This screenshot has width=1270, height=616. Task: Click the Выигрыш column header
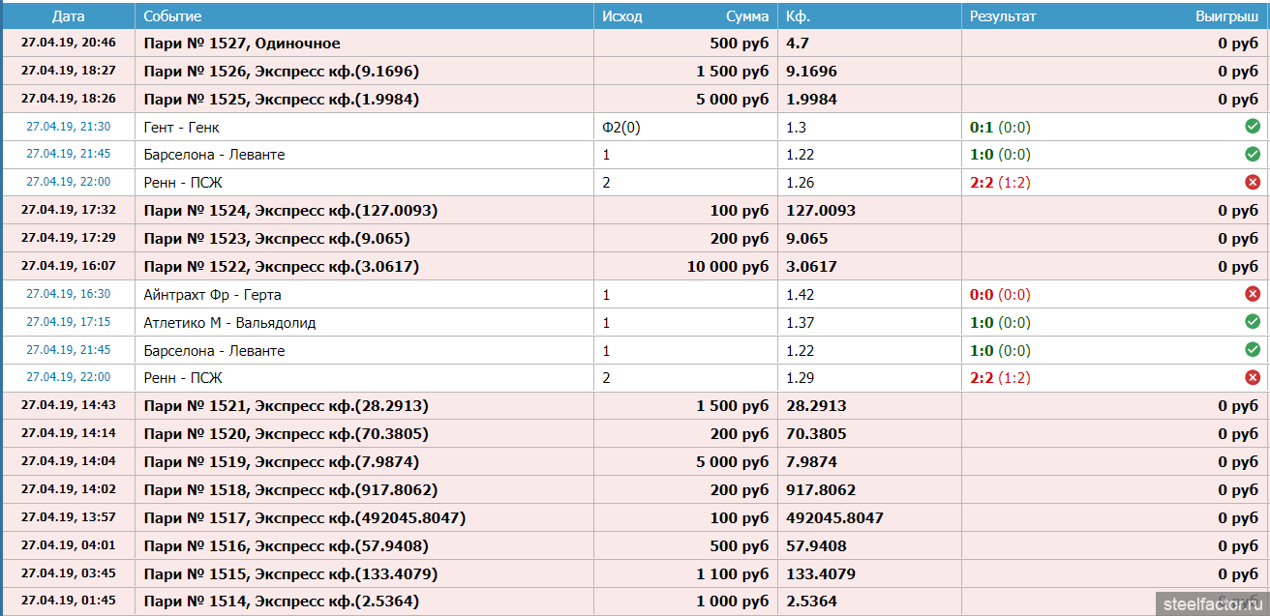(1226, 16)
